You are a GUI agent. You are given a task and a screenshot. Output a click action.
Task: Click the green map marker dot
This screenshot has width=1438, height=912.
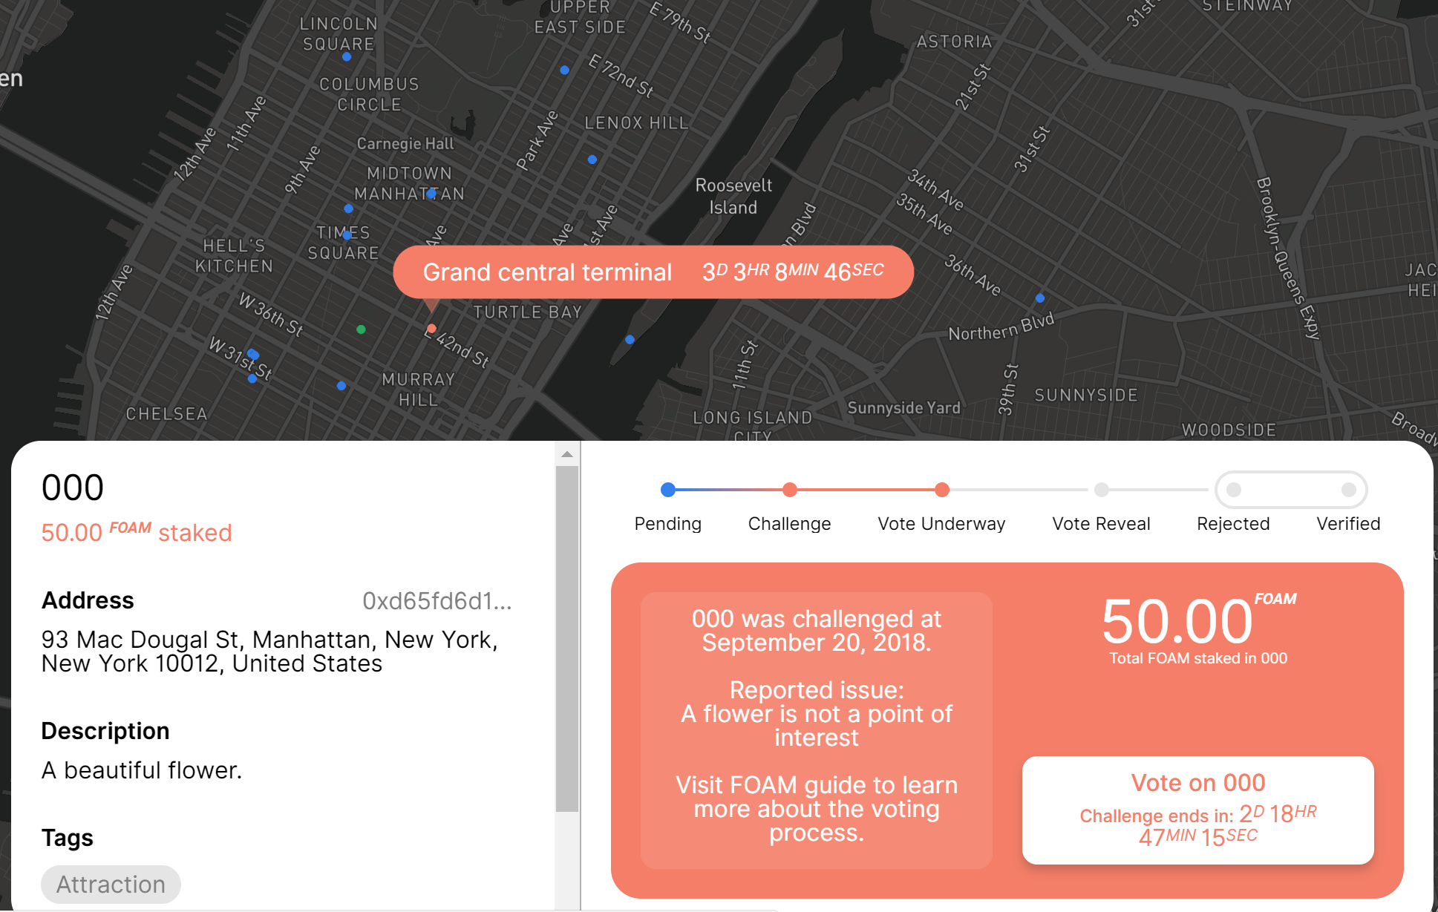[x=361, y=329]
